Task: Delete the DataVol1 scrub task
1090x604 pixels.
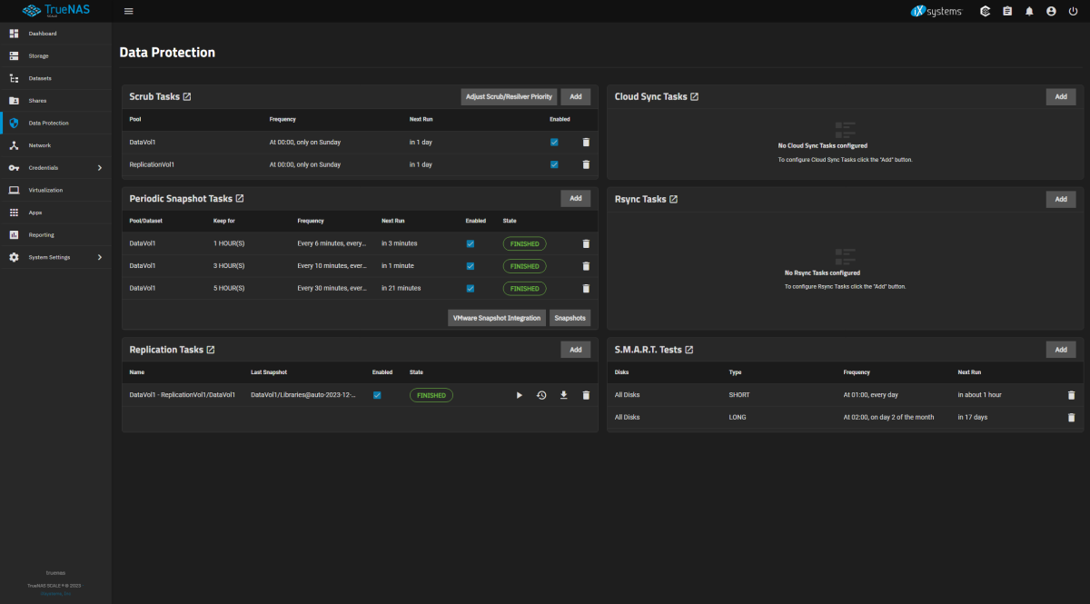Action: 586,143
